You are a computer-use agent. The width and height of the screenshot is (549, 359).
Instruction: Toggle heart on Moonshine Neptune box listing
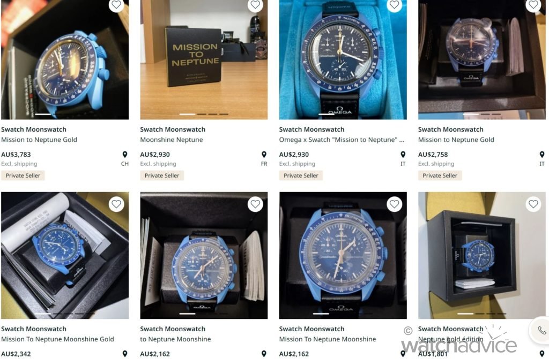(255, 4)
